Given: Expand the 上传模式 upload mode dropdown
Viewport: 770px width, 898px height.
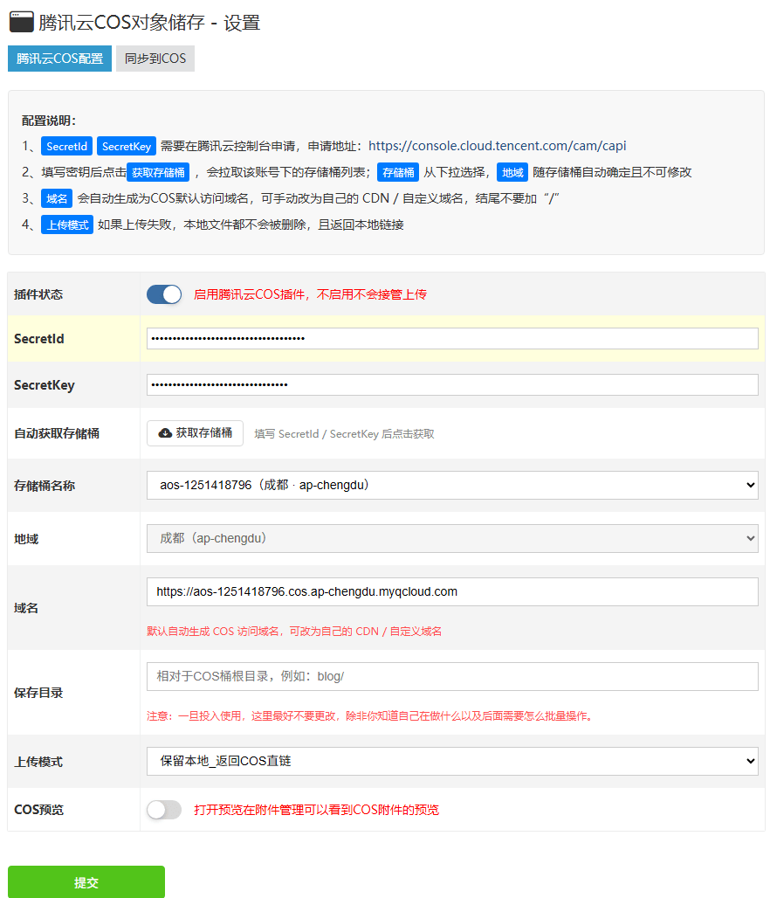Looking at the screenshot, I should tap(452, 761).
